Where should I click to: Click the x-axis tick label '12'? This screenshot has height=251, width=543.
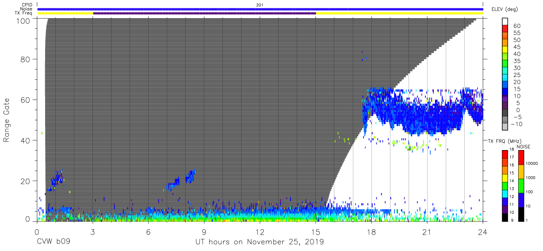pyautogui.click(x=260, y=232)
